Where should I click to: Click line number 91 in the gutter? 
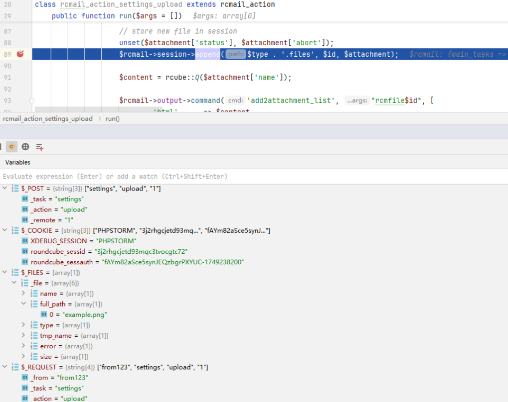point(7,78)
